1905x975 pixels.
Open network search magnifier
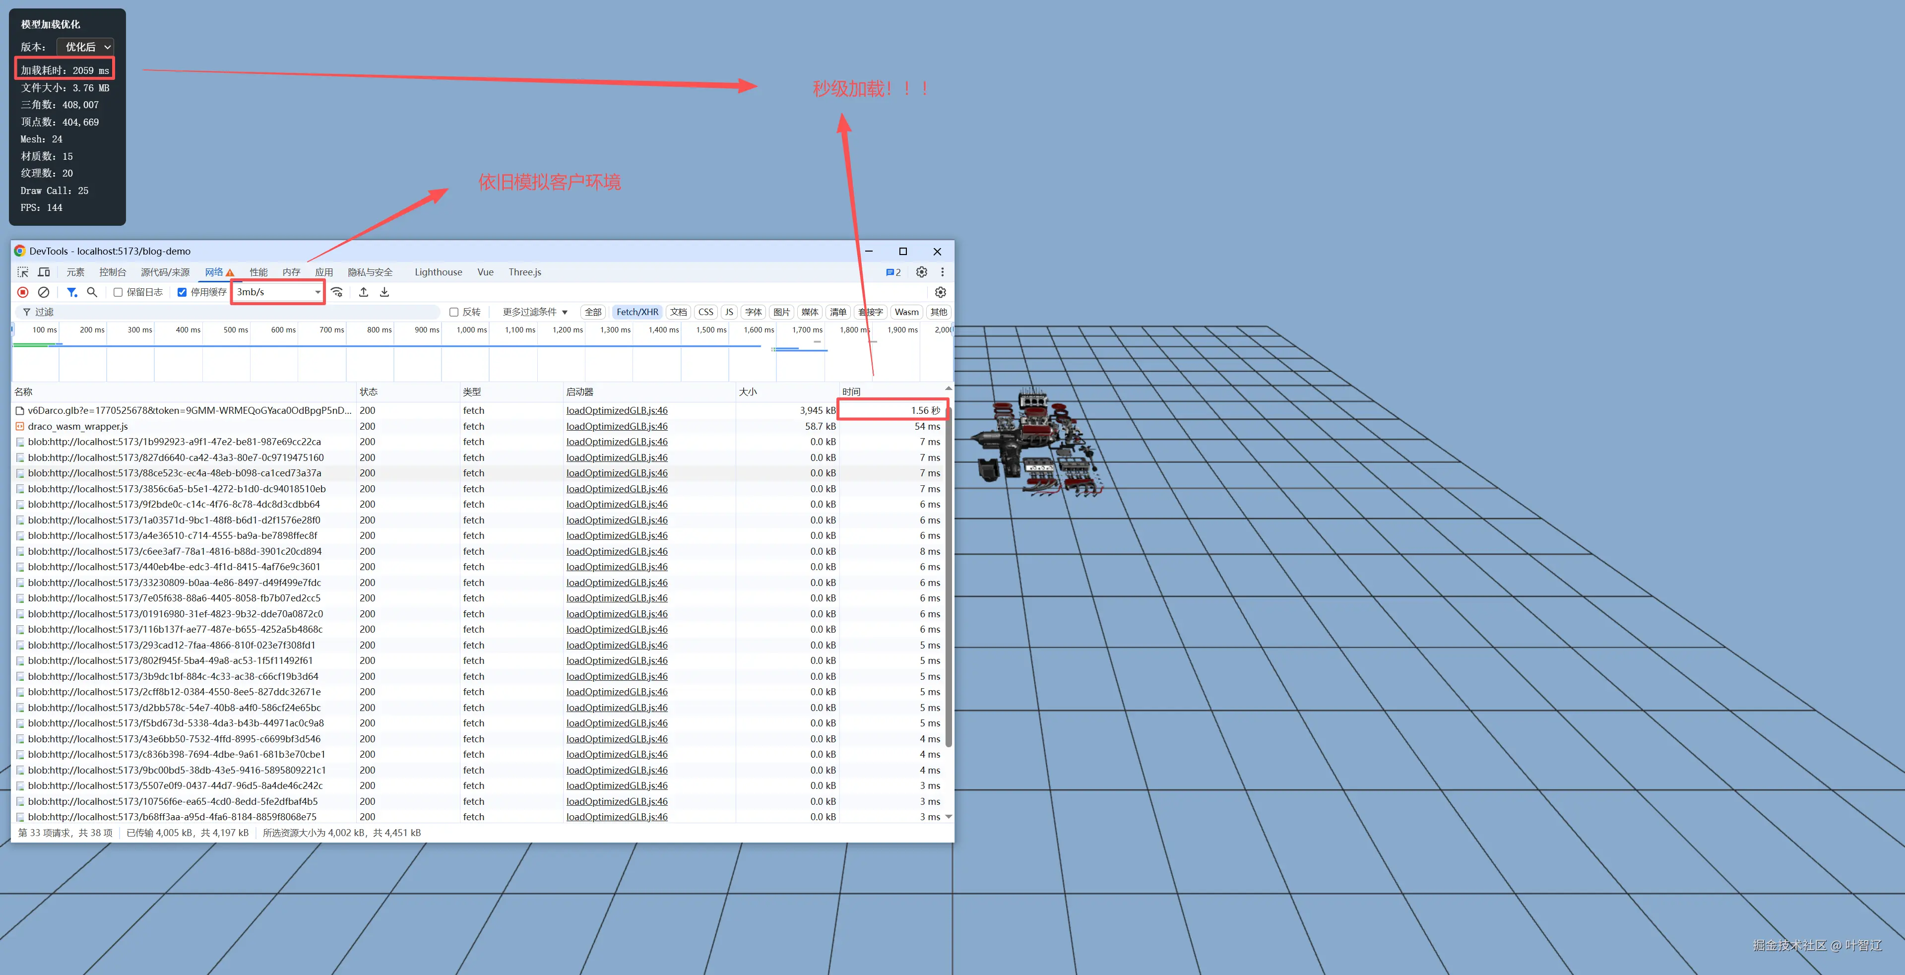(92, 292)
